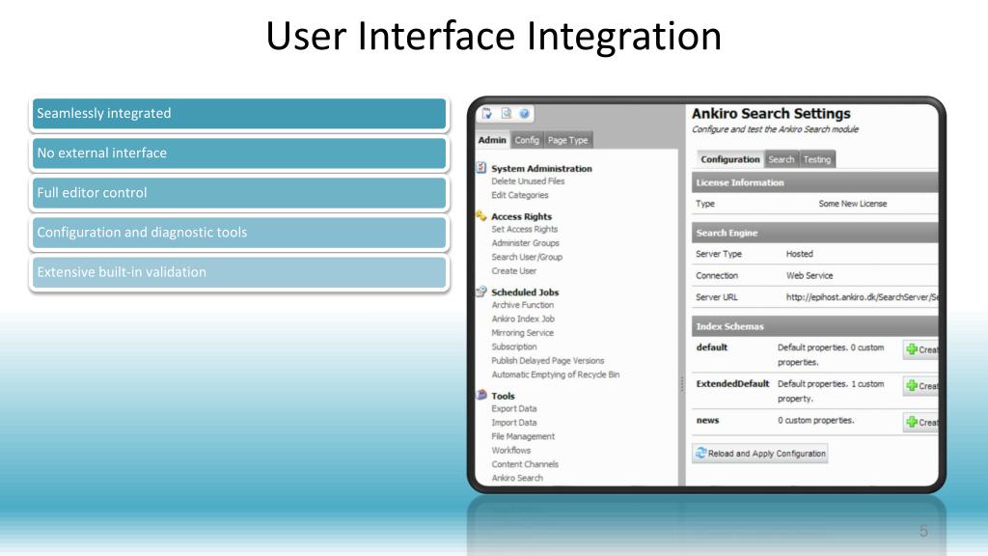Screen dimensions: 988x556
Task: Select the System Administration heading
Action: [542, 168]
